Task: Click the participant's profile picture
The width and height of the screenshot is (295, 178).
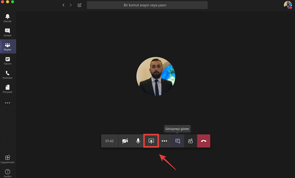Action: coord(156,76)
